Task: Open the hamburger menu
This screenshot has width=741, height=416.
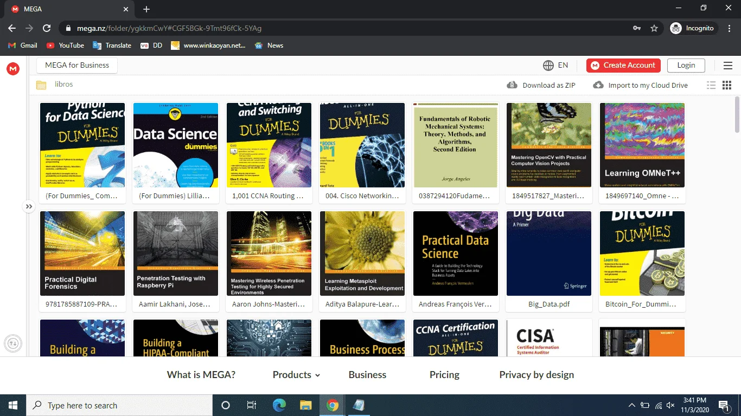Action: [728, 66]
